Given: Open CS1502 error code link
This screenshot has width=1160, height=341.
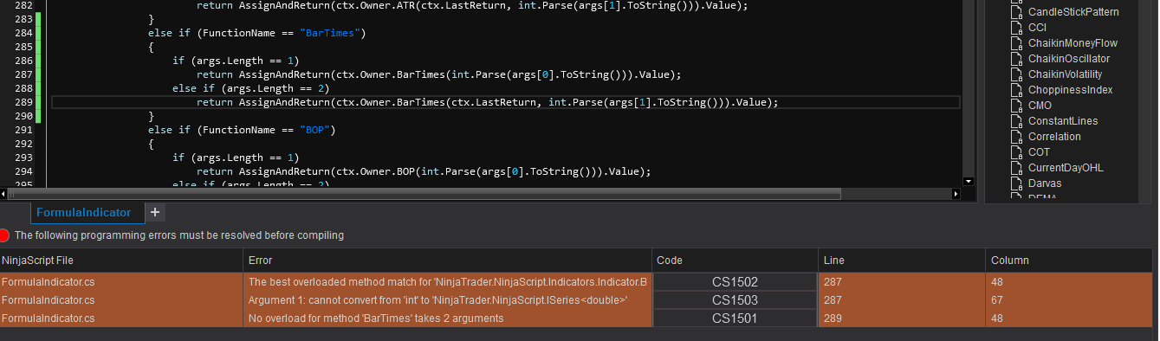Looking at the screenshot, I should pos(735,282).
